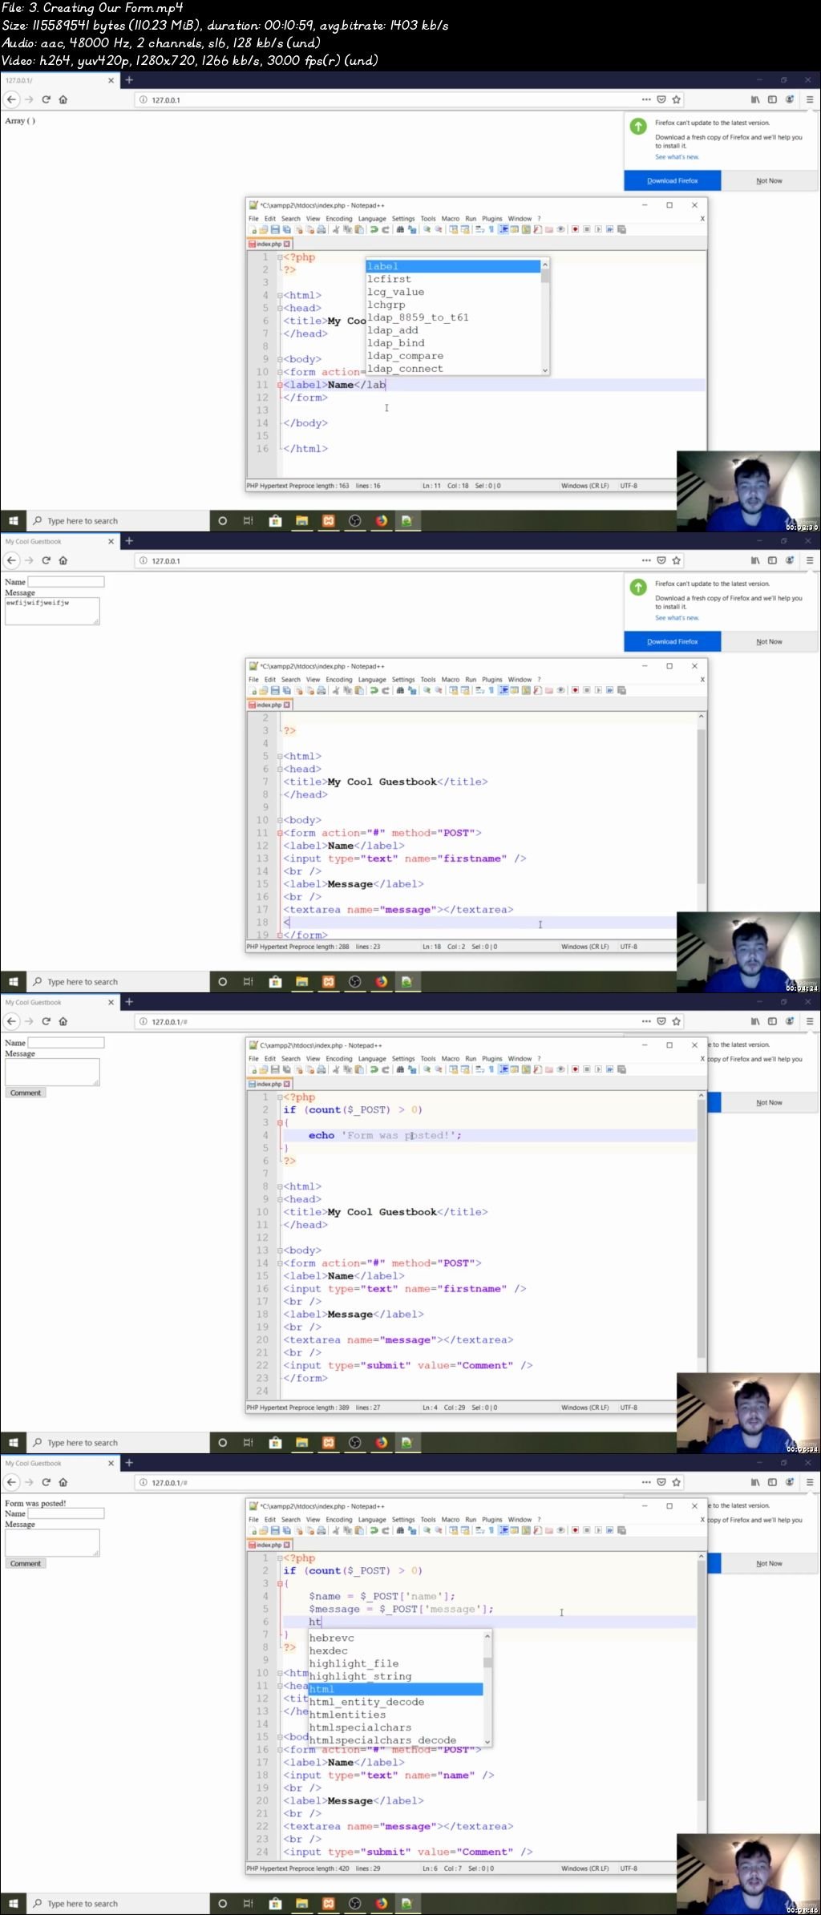
Task: Open Firefox hamburger menu in the 00:04:24 frame
Action: pos(810,560)
